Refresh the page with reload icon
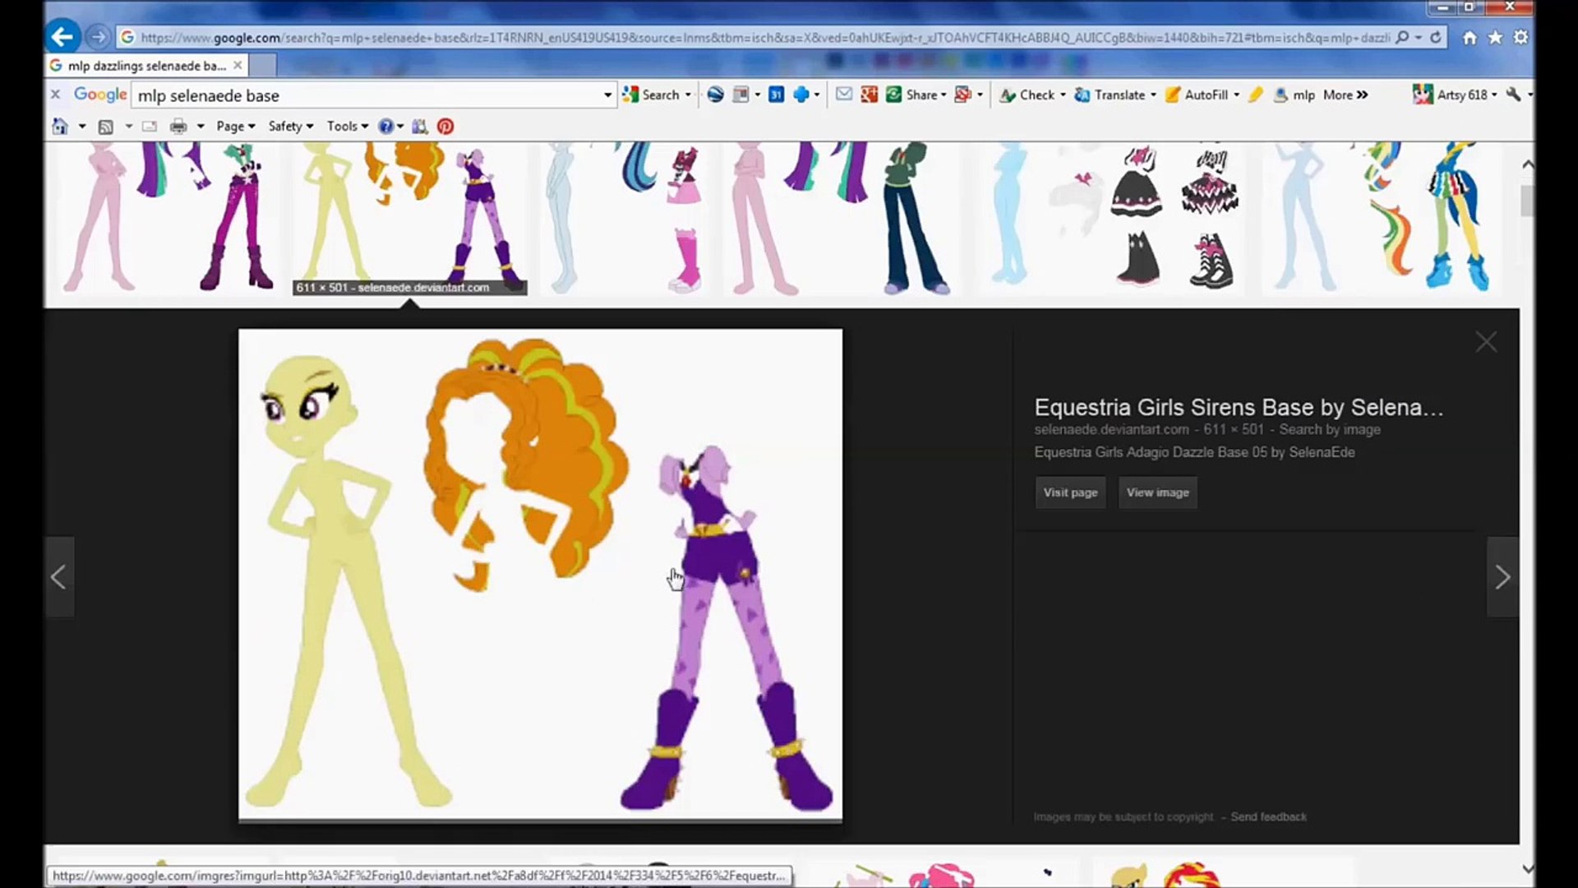Image resolution: width=1578 pixels, height=888 pixels. 1436,37
